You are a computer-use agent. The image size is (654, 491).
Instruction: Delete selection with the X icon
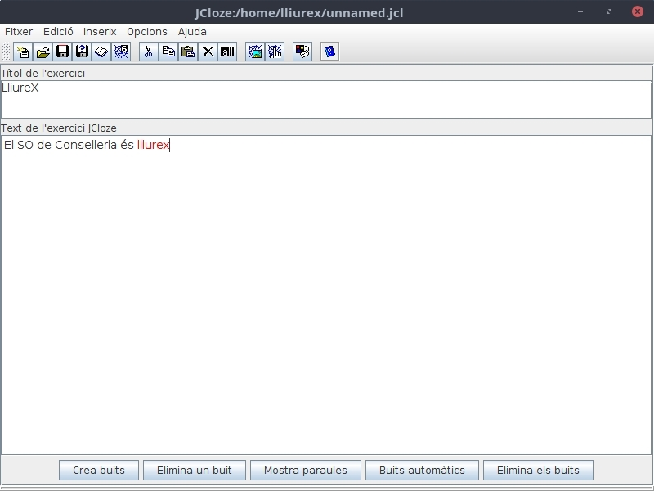208,52
